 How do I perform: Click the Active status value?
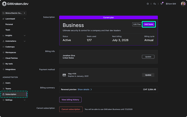click(67, 40)
